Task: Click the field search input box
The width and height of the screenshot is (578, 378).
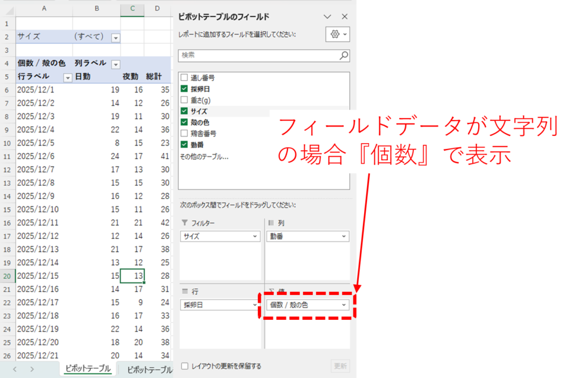Action: (259, 55)
